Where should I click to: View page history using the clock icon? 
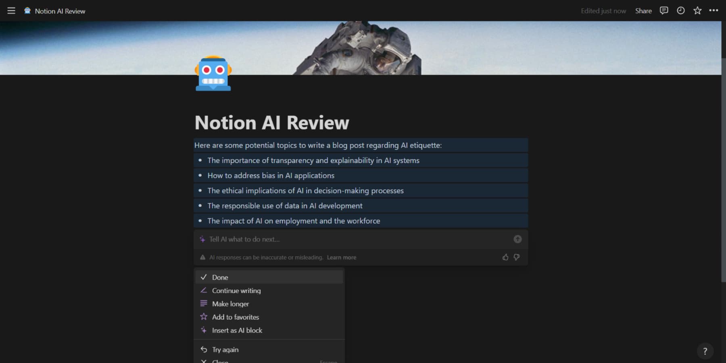point(680,10)
